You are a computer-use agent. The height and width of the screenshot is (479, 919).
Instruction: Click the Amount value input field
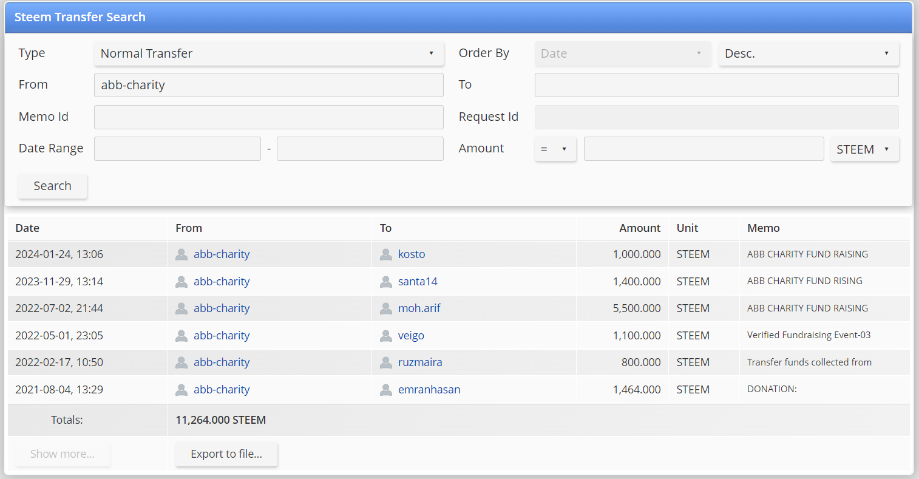[704, 149]
